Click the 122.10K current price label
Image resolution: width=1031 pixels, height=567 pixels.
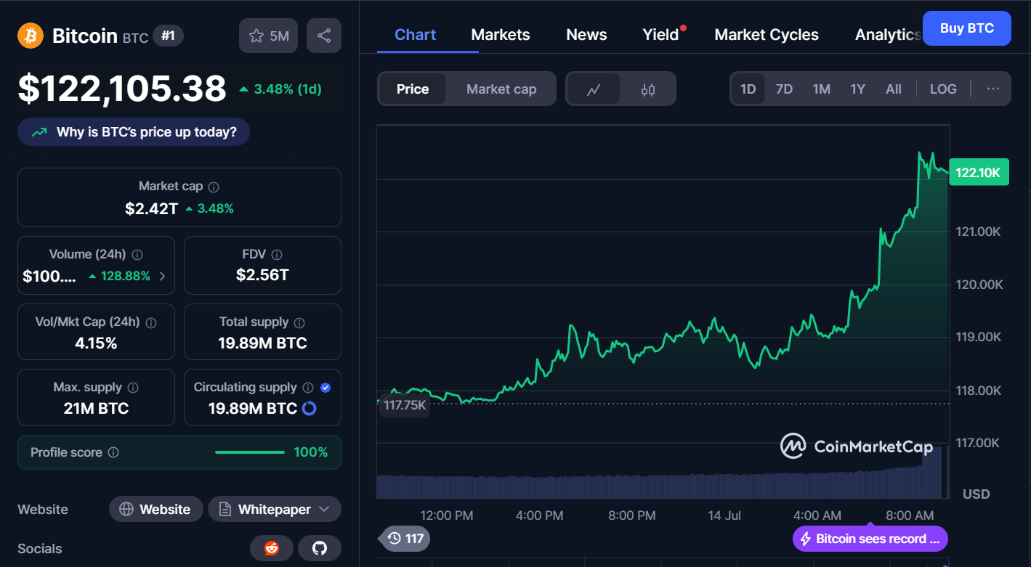pos(979,172)
